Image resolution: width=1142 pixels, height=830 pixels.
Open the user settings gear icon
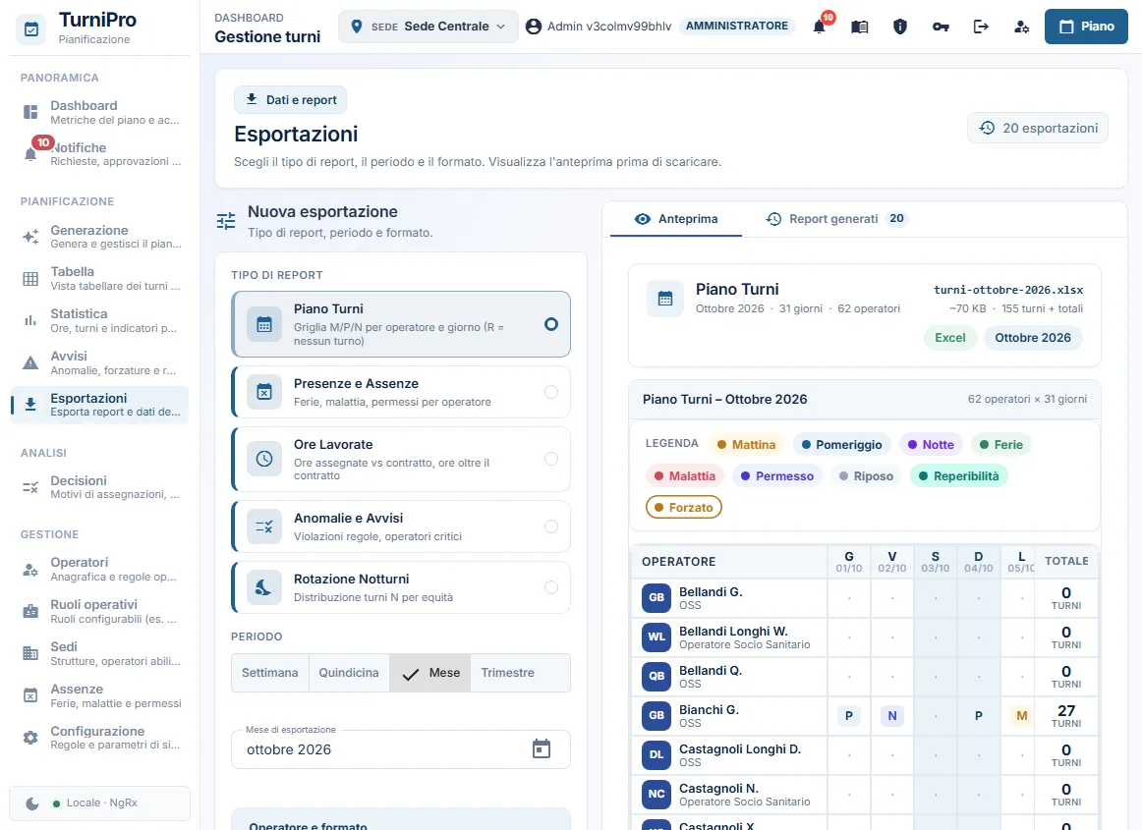[x=1022, y=27]
